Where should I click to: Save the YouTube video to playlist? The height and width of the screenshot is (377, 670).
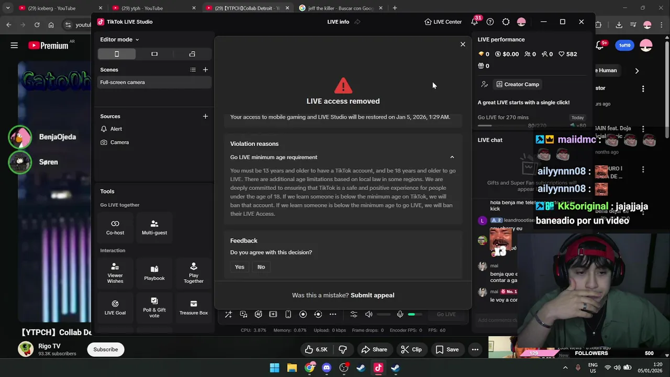[x=447, y=350]
